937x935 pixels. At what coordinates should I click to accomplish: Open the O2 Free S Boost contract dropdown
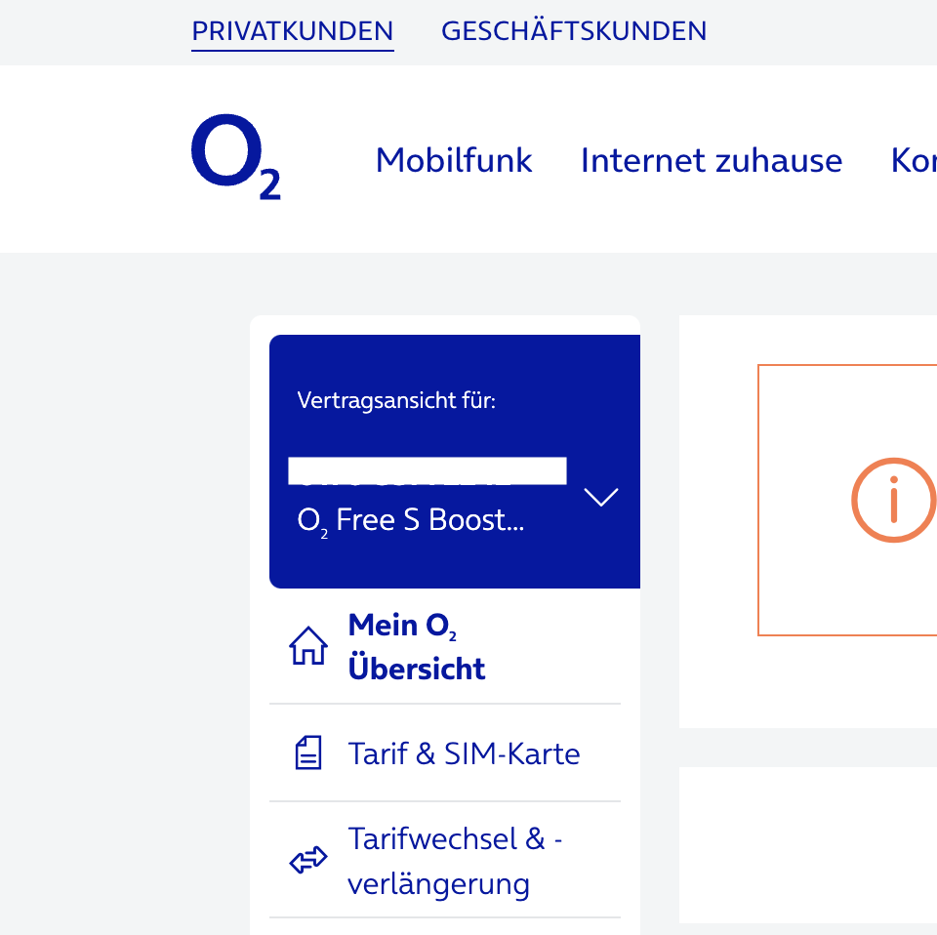tap(411, 521)
